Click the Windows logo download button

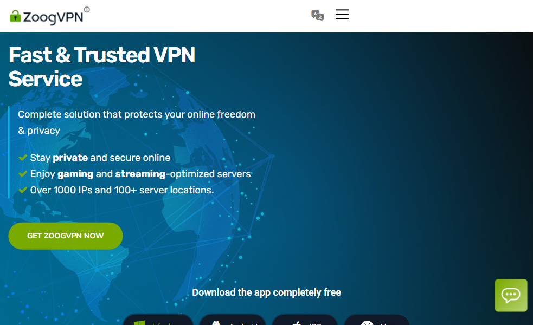(158, 320)
